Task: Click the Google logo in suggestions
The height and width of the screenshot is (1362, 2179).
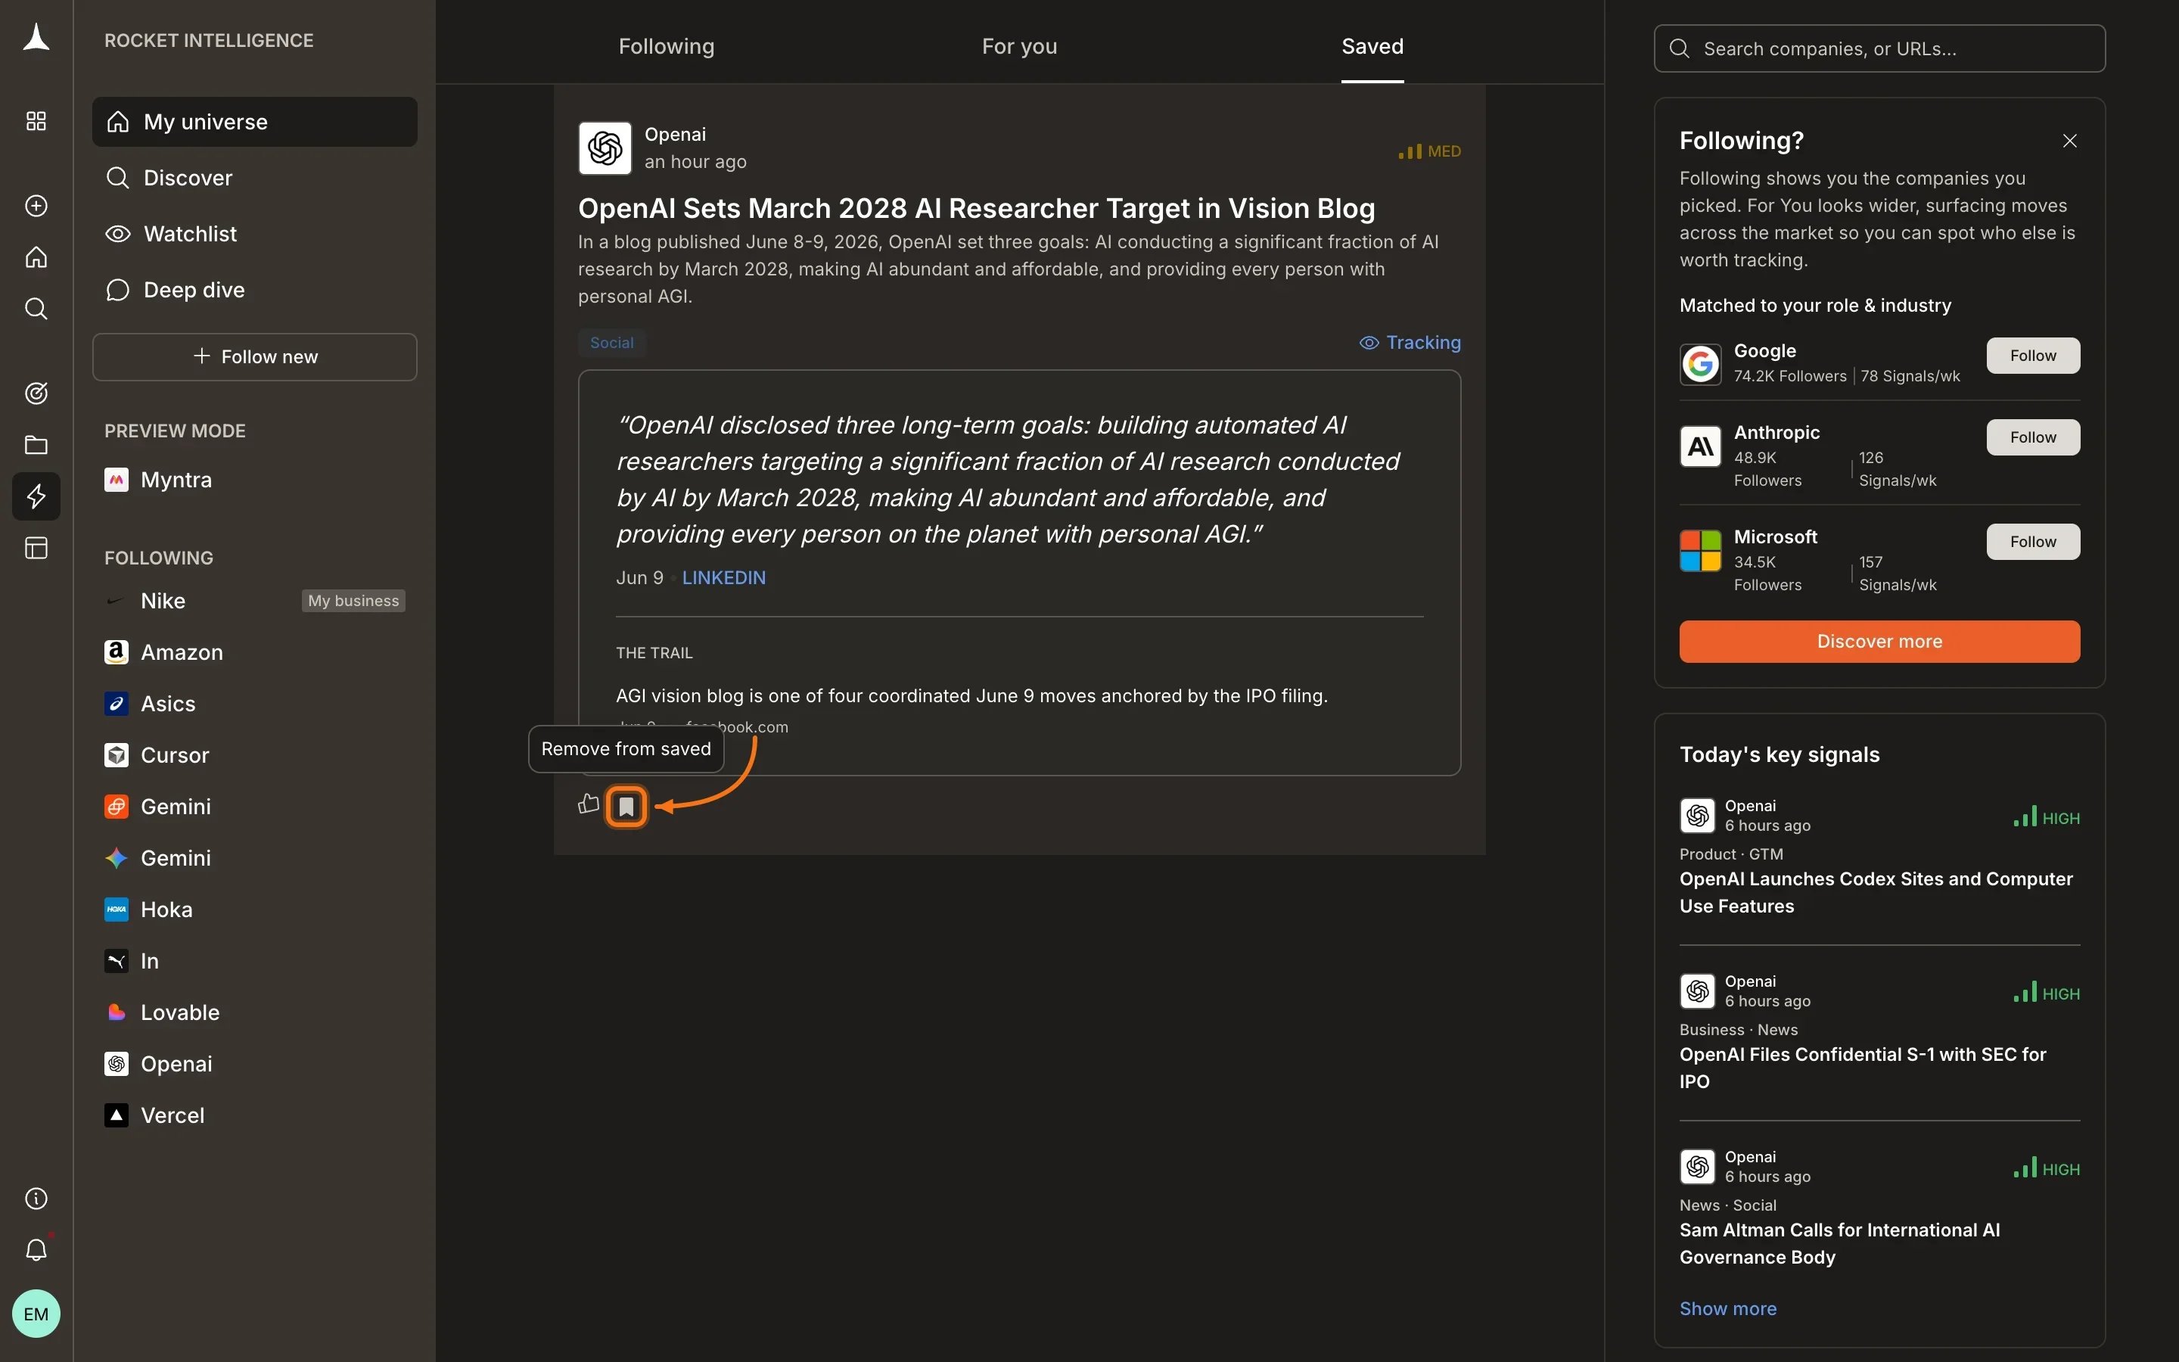Action: pyautogui.click(x=1700, y=364)
